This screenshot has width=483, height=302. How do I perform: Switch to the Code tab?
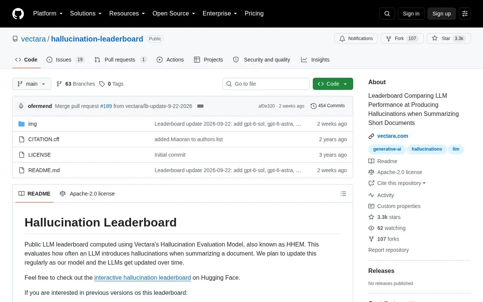click(26, 60)
